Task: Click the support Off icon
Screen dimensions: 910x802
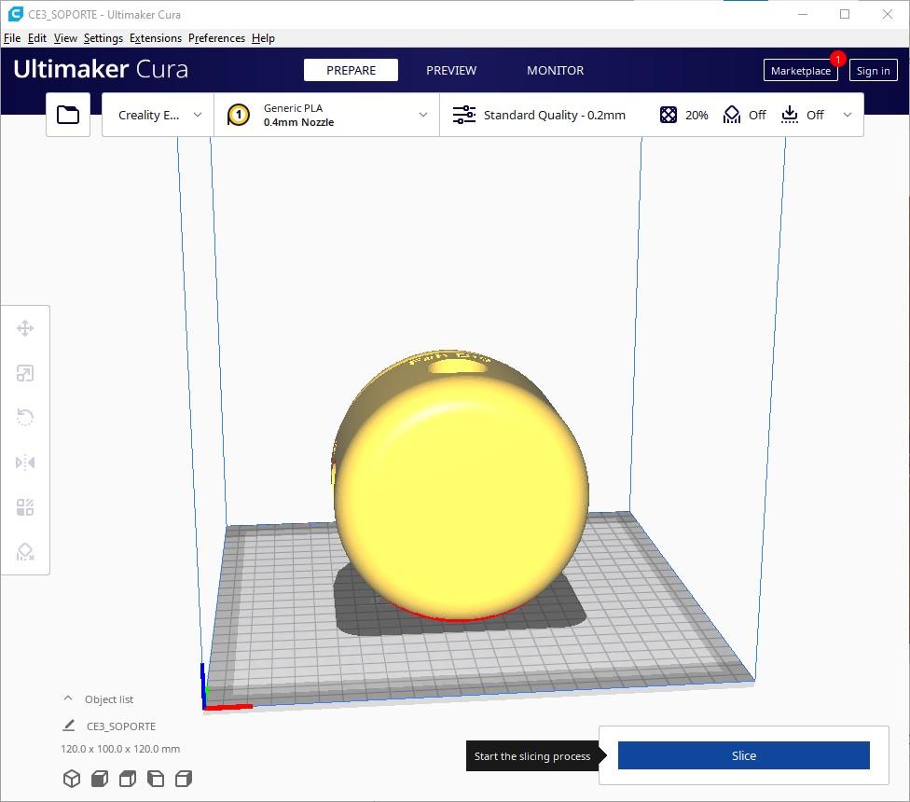Action: [x=731, y=115]
